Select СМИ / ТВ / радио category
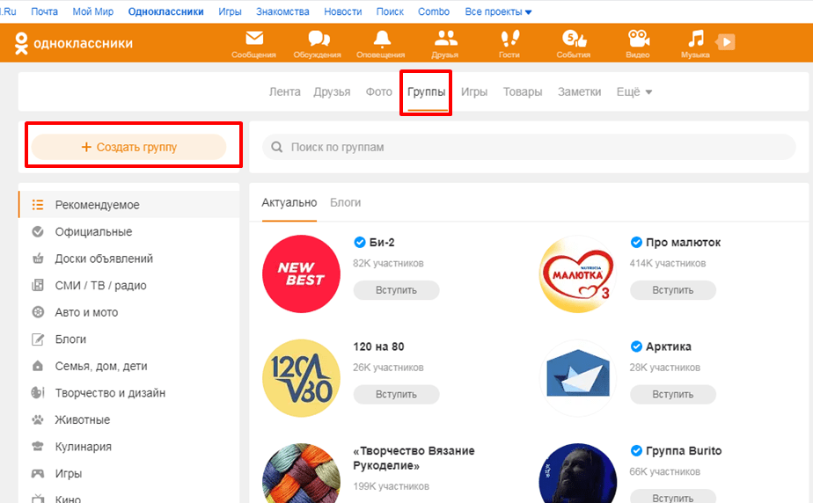This screenshot has height=503, width=813. point(129,286)
